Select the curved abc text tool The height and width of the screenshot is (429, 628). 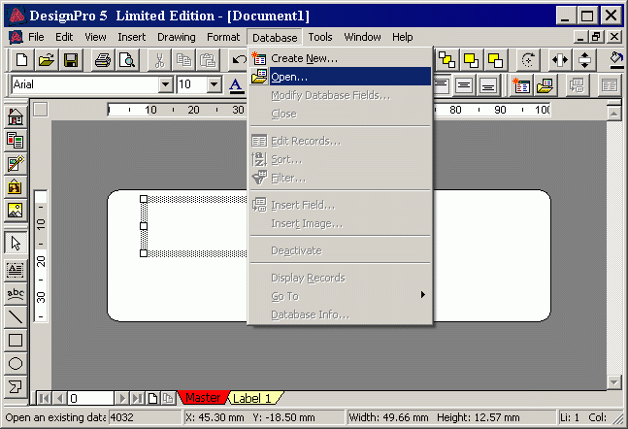pyautogui.click(x=16, y=294)
